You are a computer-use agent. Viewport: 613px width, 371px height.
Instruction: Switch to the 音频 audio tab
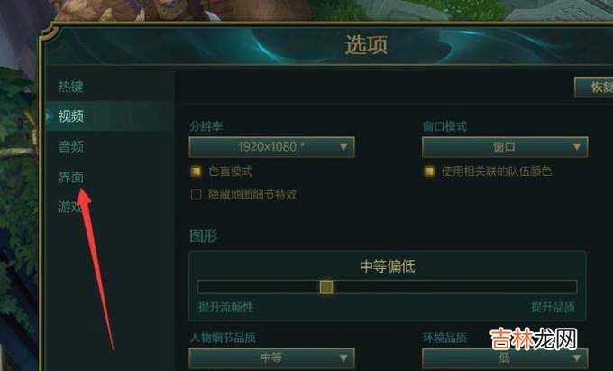point(70,147)
